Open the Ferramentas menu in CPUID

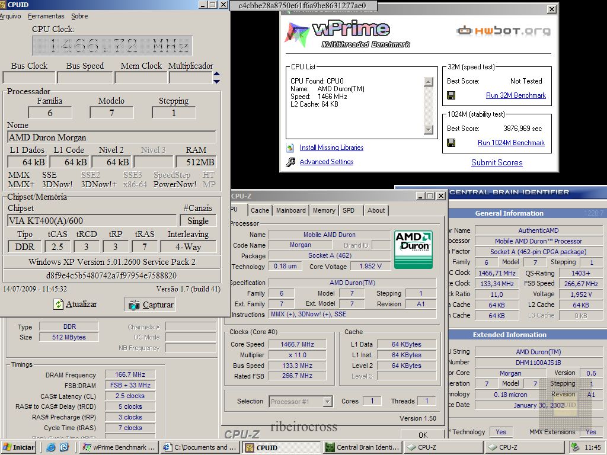46,16
